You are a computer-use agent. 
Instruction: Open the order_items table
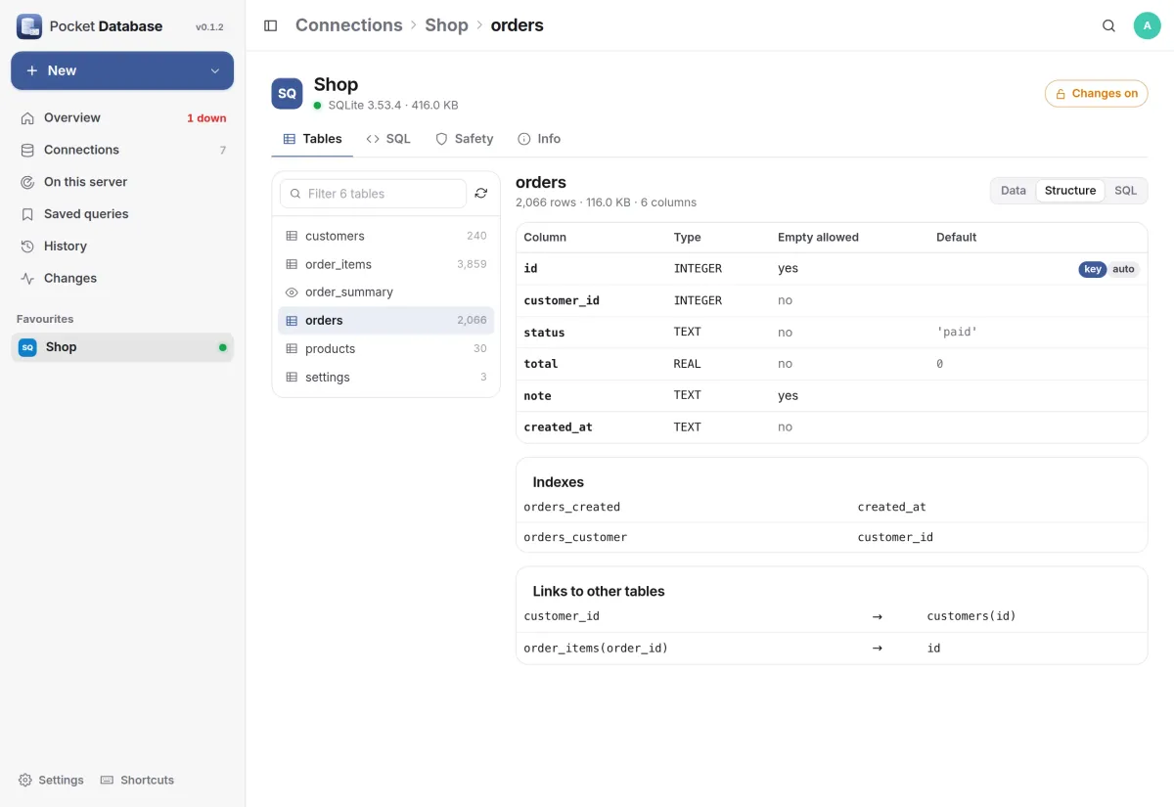(x=385, y=264)
